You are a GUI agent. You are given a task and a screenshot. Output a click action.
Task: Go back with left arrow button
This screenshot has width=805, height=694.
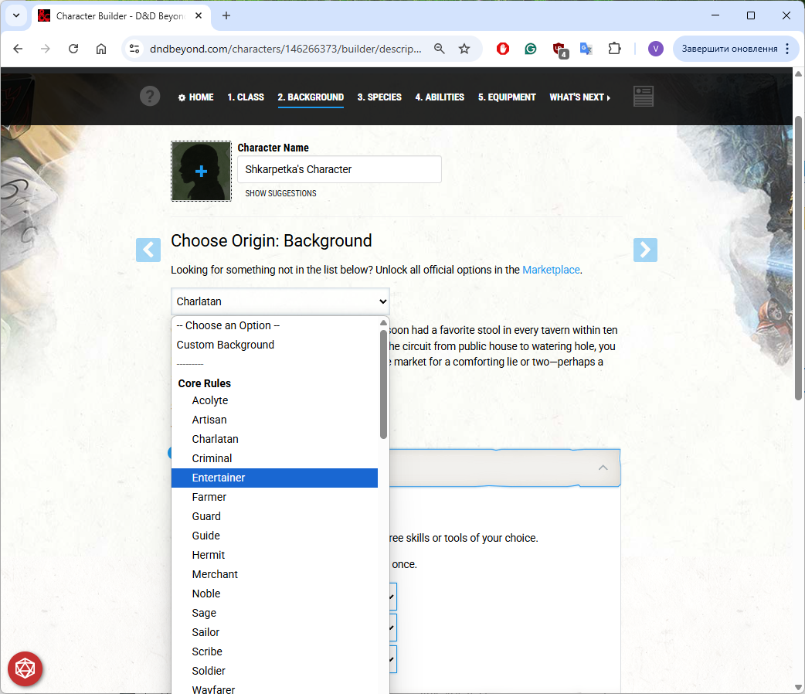click(x=148, y=250)
